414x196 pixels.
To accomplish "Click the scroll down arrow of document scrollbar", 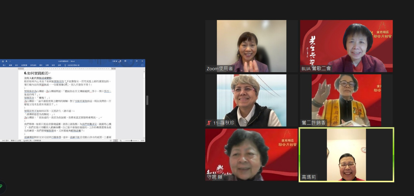I will [144, 138].
